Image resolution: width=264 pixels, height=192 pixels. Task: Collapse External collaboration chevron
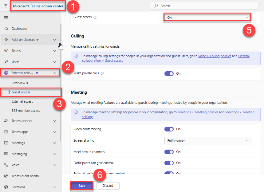54,73
